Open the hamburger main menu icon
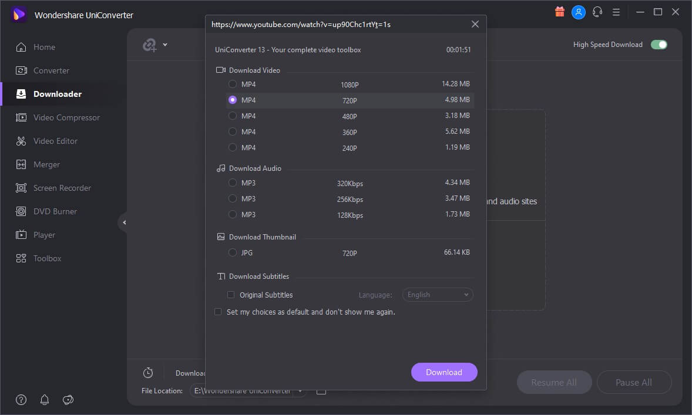This screenshot has height=415, width=692. click(616, 12)
